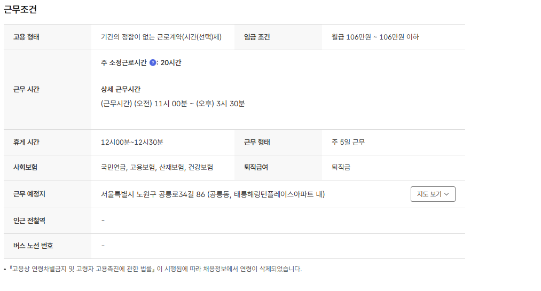Click the 주 5일 근무 value

pyautogui.click(x=348, y=143)
